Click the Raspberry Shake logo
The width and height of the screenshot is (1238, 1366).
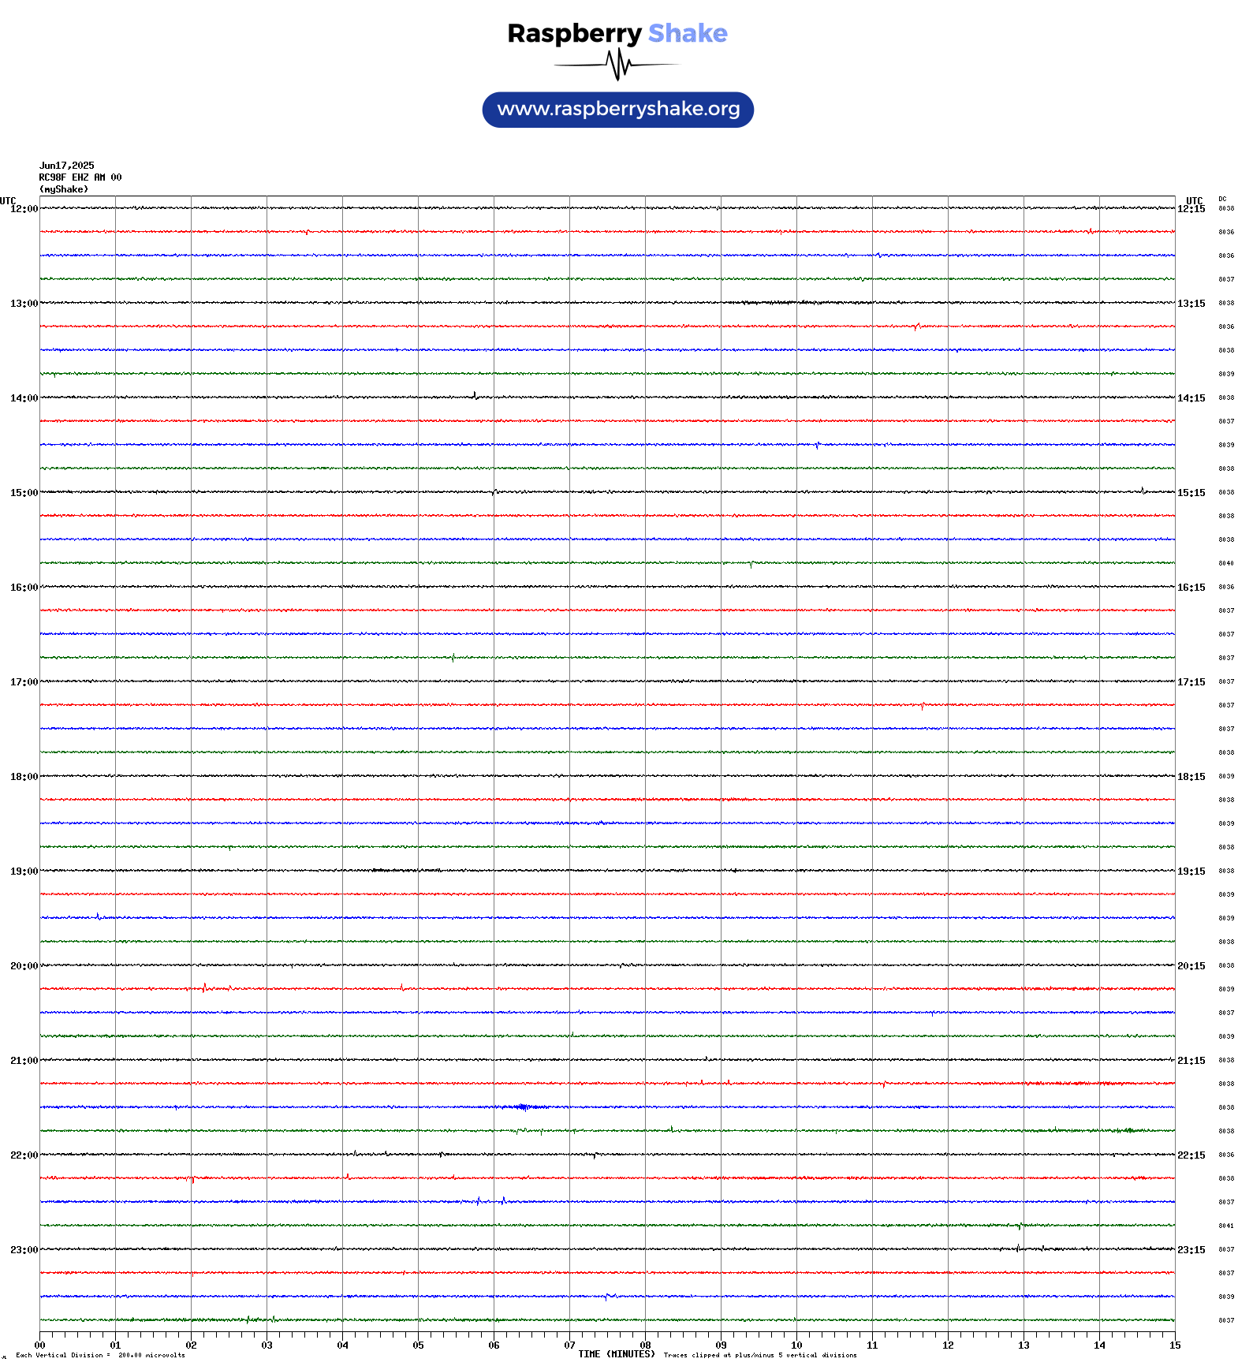[x=617, y=50]
